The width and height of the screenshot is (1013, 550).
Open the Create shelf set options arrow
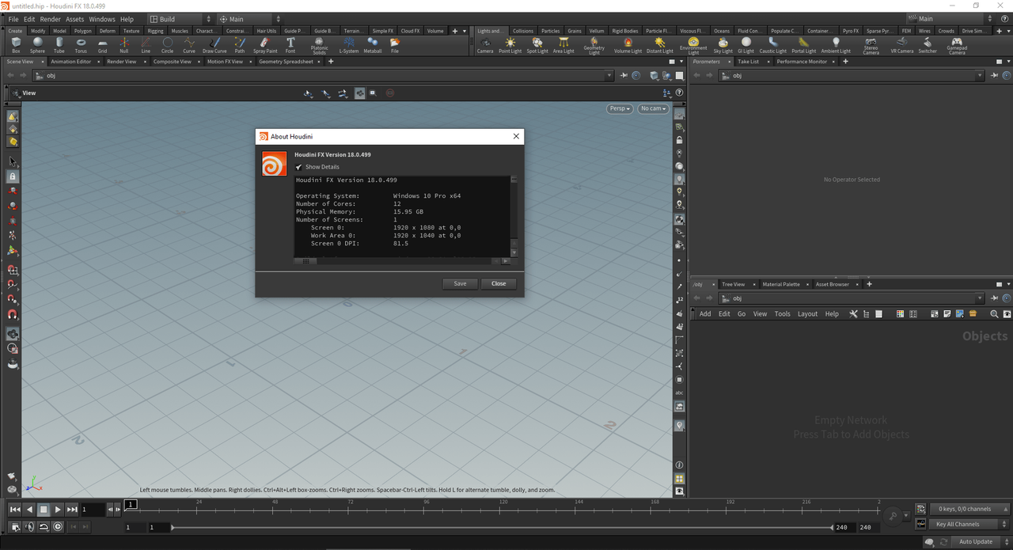pyautogui.click(x=465, y=31)
